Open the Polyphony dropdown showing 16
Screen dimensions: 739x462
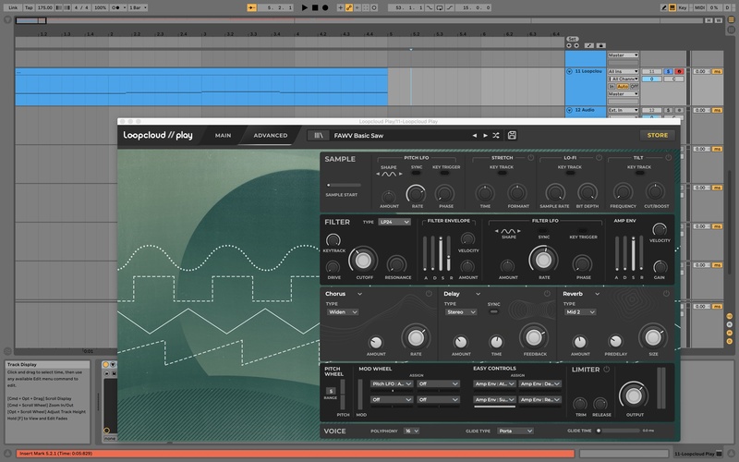tap(411, 431)
